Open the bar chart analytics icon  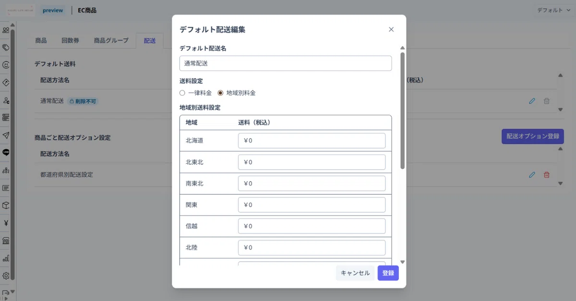(6, 258)
